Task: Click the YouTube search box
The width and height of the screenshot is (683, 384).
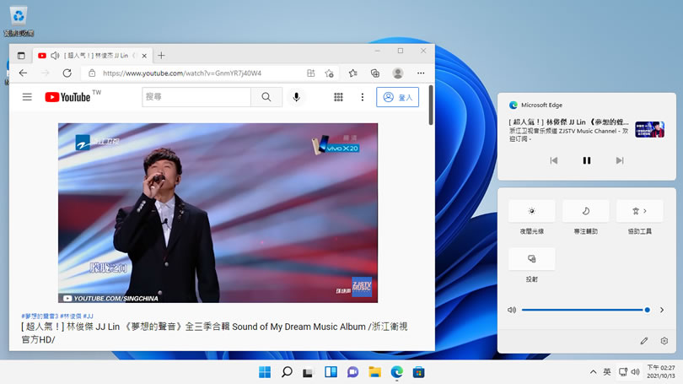Action: tap(196, 97)
